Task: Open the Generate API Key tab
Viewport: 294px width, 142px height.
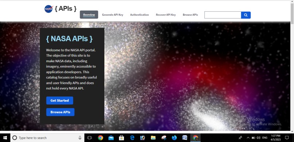Action: [112, 15]
